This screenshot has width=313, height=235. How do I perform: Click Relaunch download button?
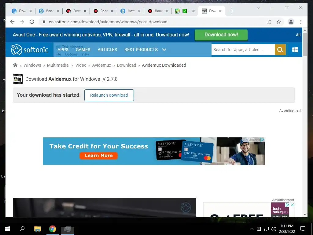[x=109, y=95]
